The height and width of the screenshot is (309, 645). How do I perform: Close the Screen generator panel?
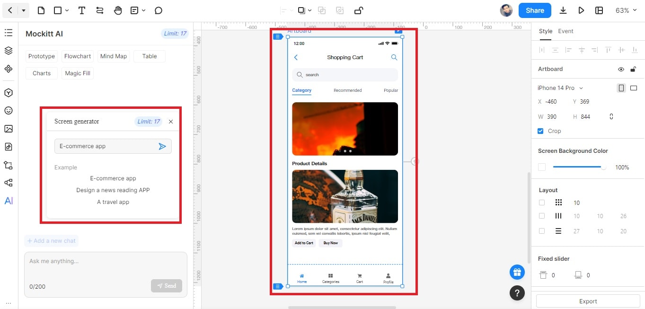[x=171, y=122]
